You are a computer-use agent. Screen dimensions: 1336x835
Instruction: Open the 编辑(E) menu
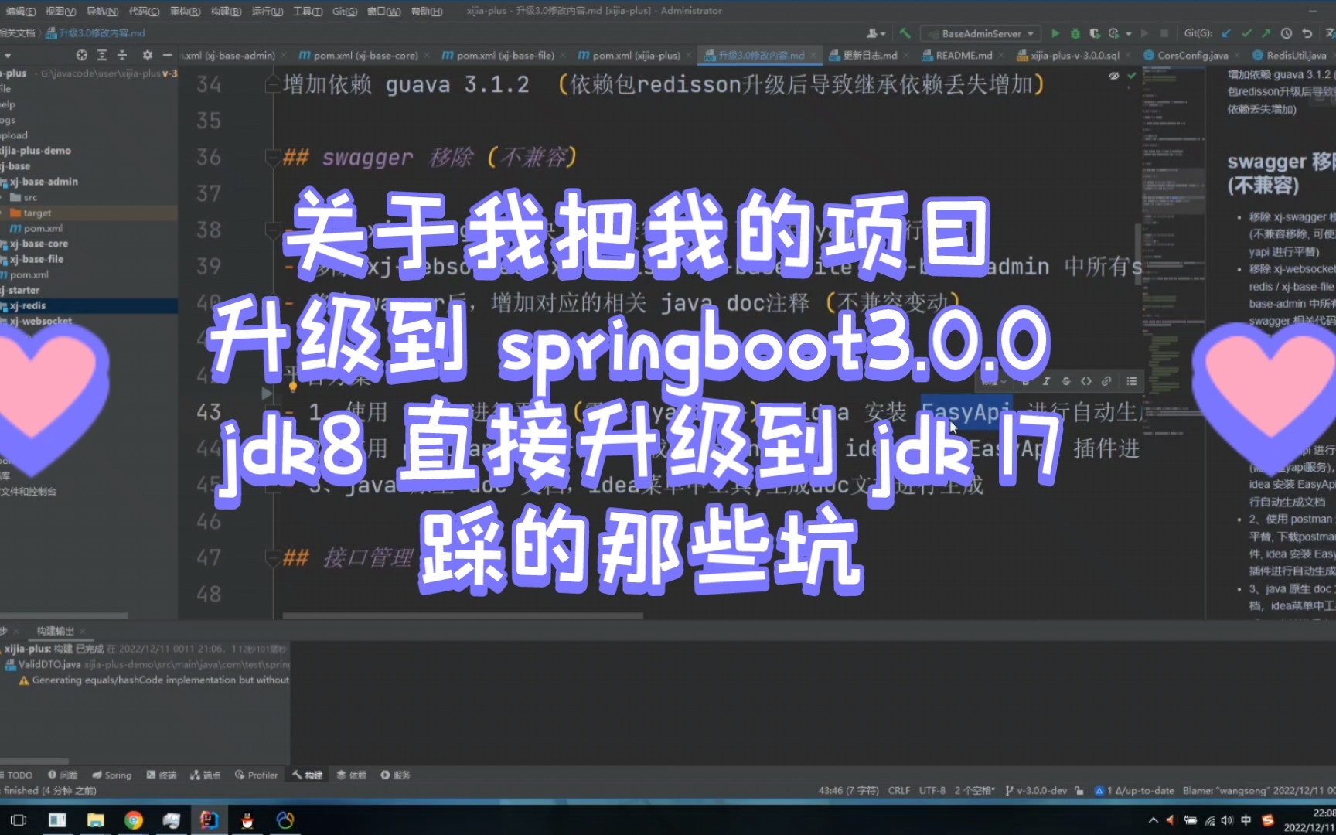[x=20, y=11]
